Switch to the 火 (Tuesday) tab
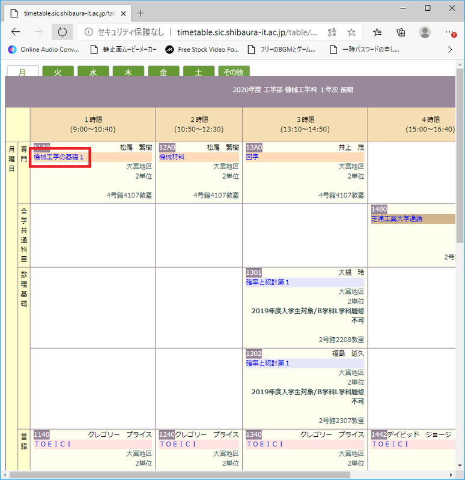 tap(58, 72)
